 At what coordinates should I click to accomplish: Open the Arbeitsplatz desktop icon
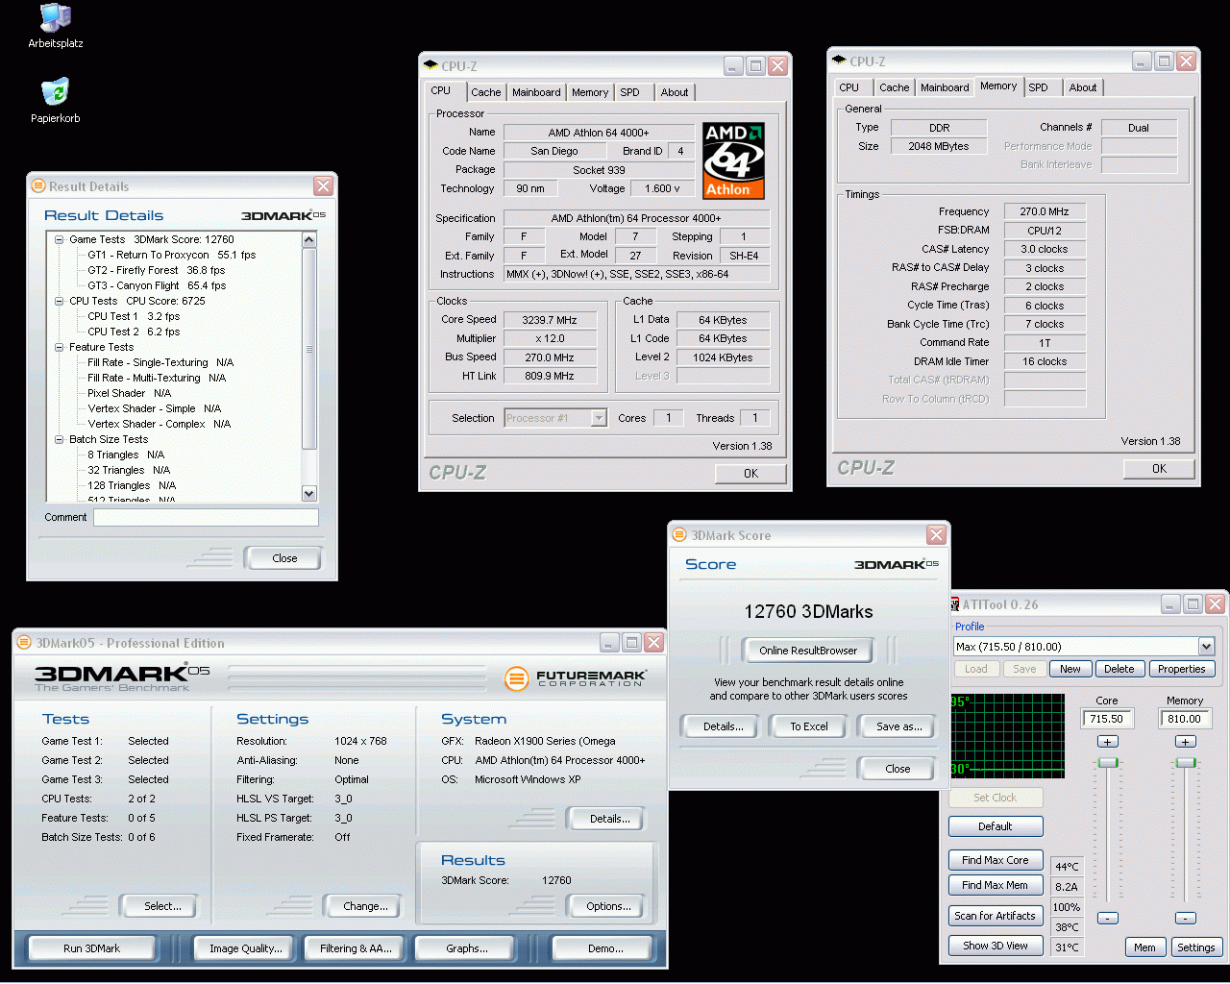(55, 26)
